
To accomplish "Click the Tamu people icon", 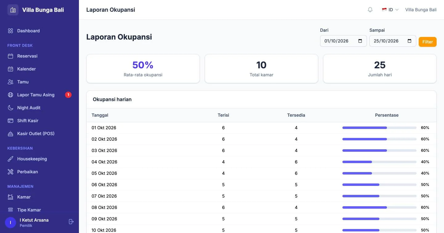I will [10, 82].
